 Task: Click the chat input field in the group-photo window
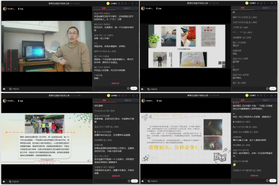pos(110,181)
